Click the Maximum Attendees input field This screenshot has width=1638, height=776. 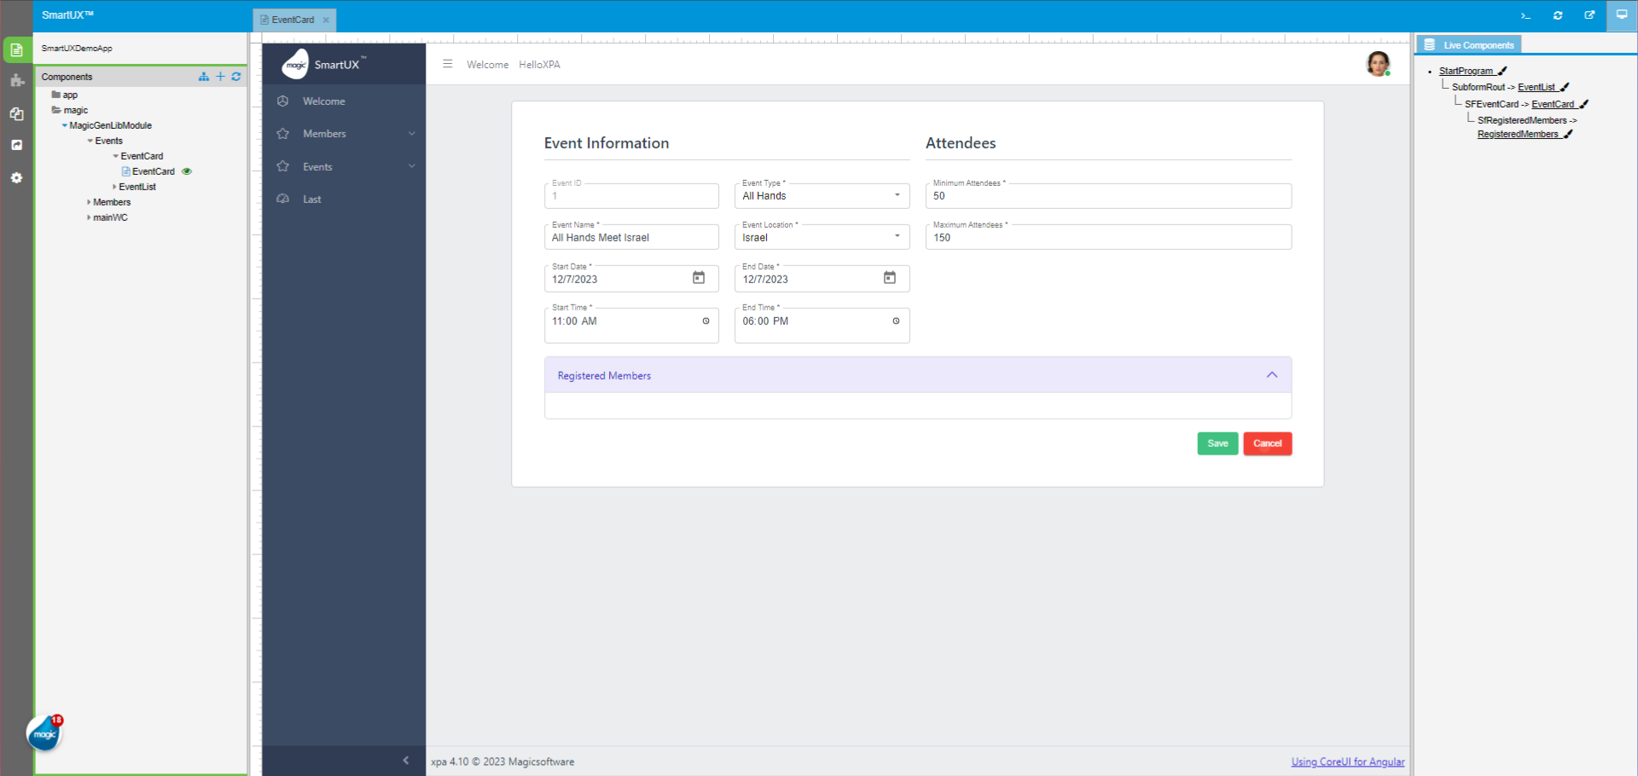coord(1107,238)
